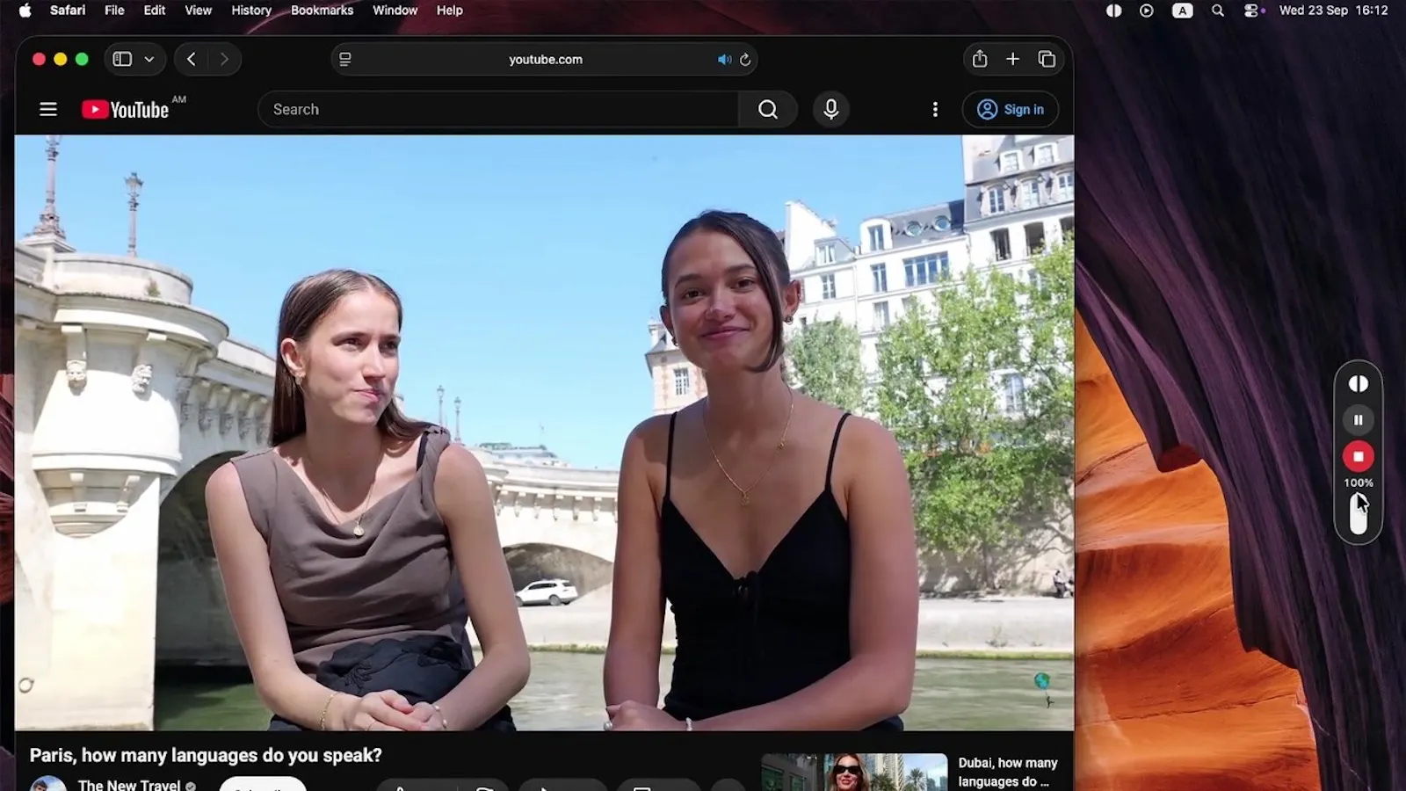Reload the YouTube page
This screenshot has width=1406, height=791.
point(745,60)
